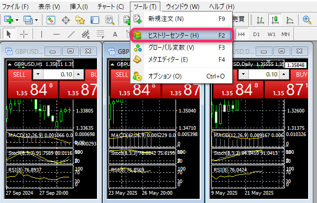Screen dimensions: 317x203
Task: Switch to the candlestick chart display
Action: 275,19
